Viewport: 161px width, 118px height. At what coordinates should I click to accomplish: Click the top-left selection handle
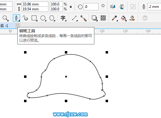point(25,52)
